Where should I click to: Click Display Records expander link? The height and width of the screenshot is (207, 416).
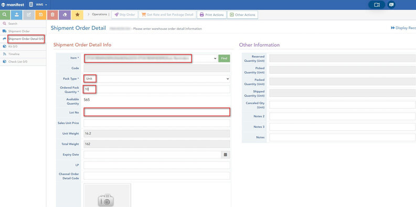tap(403, 28)
